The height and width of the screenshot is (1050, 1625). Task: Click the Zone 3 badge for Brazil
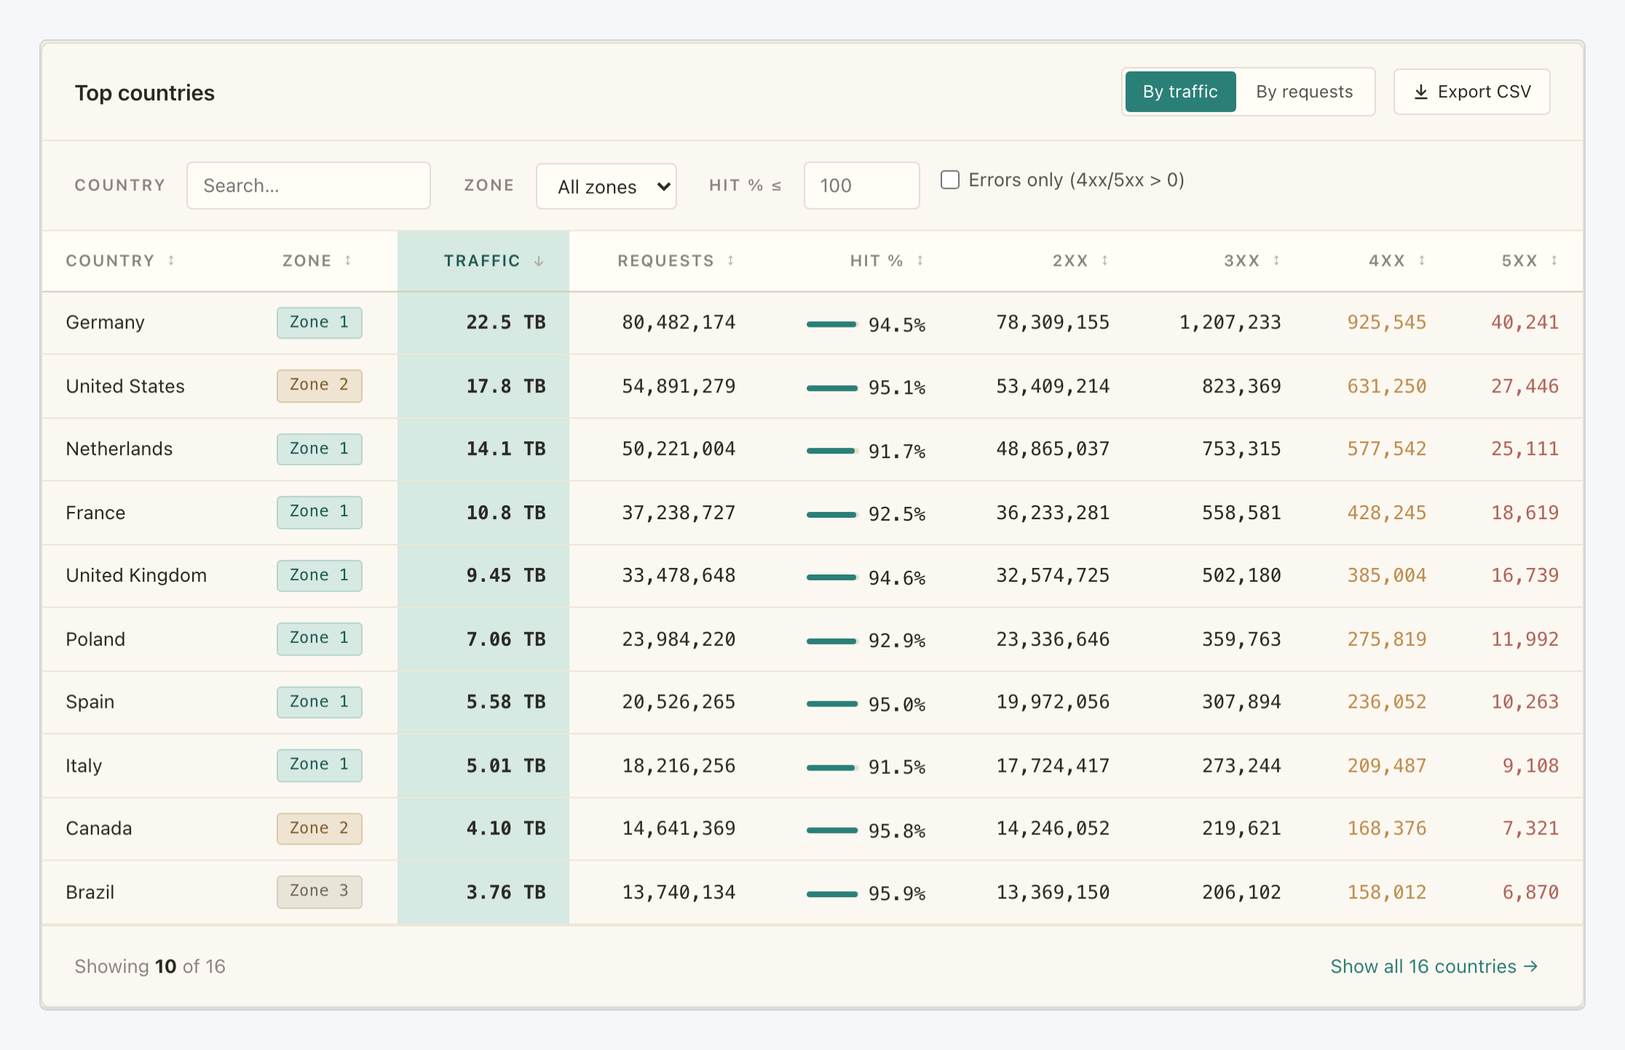tap(320, 892)
